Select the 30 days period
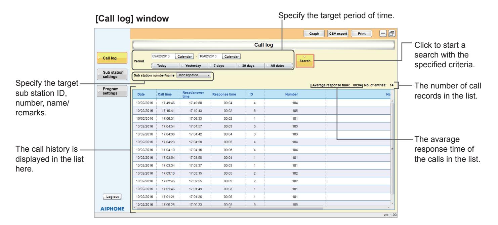The width and height of the screenshot is (498, 225). pyautogui.click(x=250, y=66)
